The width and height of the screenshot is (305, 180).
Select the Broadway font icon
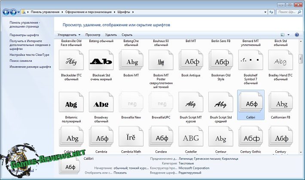[x=101, y=102]
